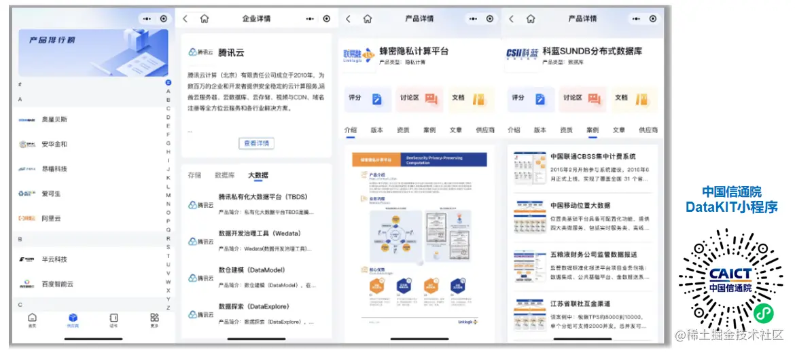Tap close circle on product ranking screen
Screen dimensions: 795x353
pos(163,19)
